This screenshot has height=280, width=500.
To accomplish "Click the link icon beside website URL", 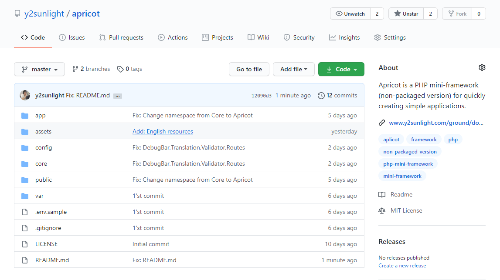I will click(x=382, y=123).
